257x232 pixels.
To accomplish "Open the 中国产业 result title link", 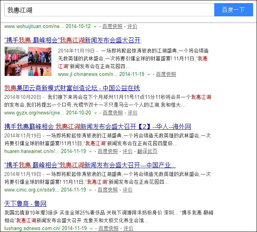I will [x=90, y=165].
